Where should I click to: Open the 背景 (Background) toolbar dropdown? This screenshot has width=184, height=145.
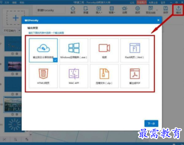(x=112, y=10)
